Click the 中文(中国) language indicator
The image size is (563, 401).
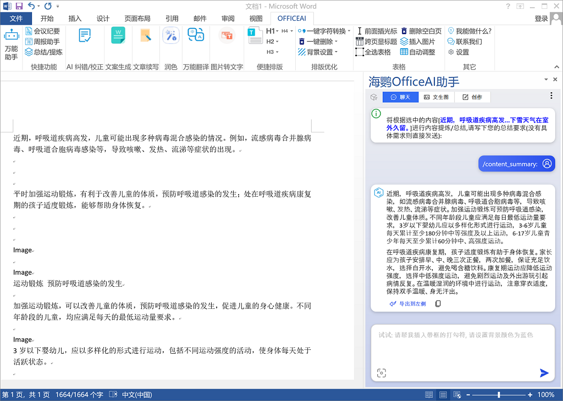coord(137,395)
